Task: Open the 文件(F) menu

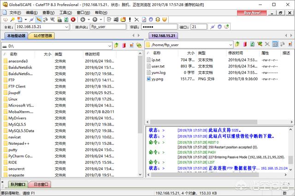Action: [x=15, y=12]
